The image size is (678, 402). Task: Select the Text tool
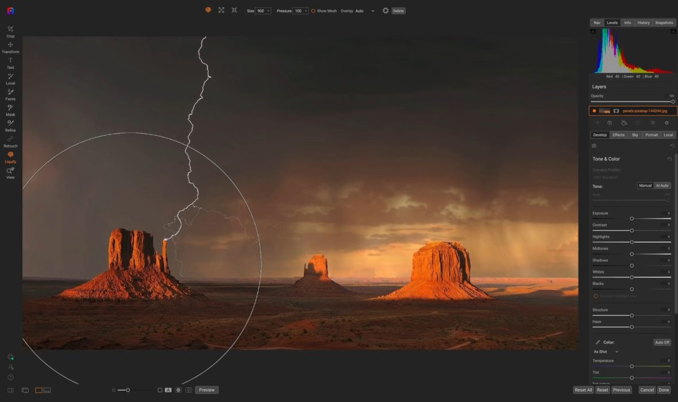pyautogui.click(x=10, y=63)
